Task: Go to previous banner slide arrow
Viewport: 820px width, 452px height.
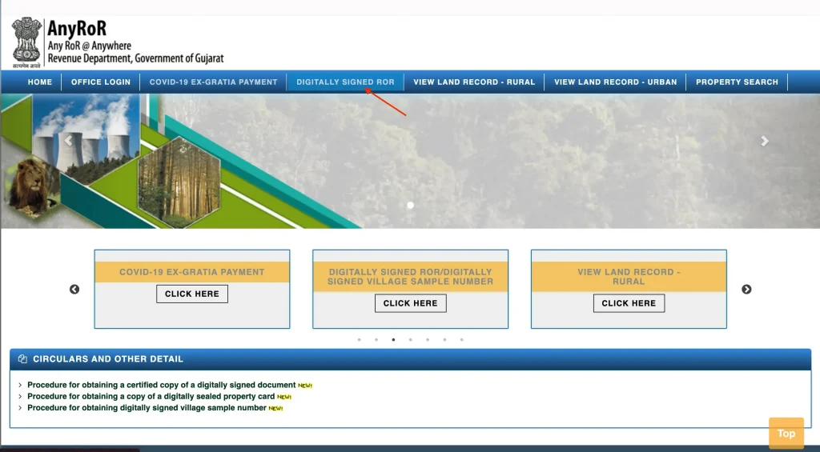Action: click(69, 141)
